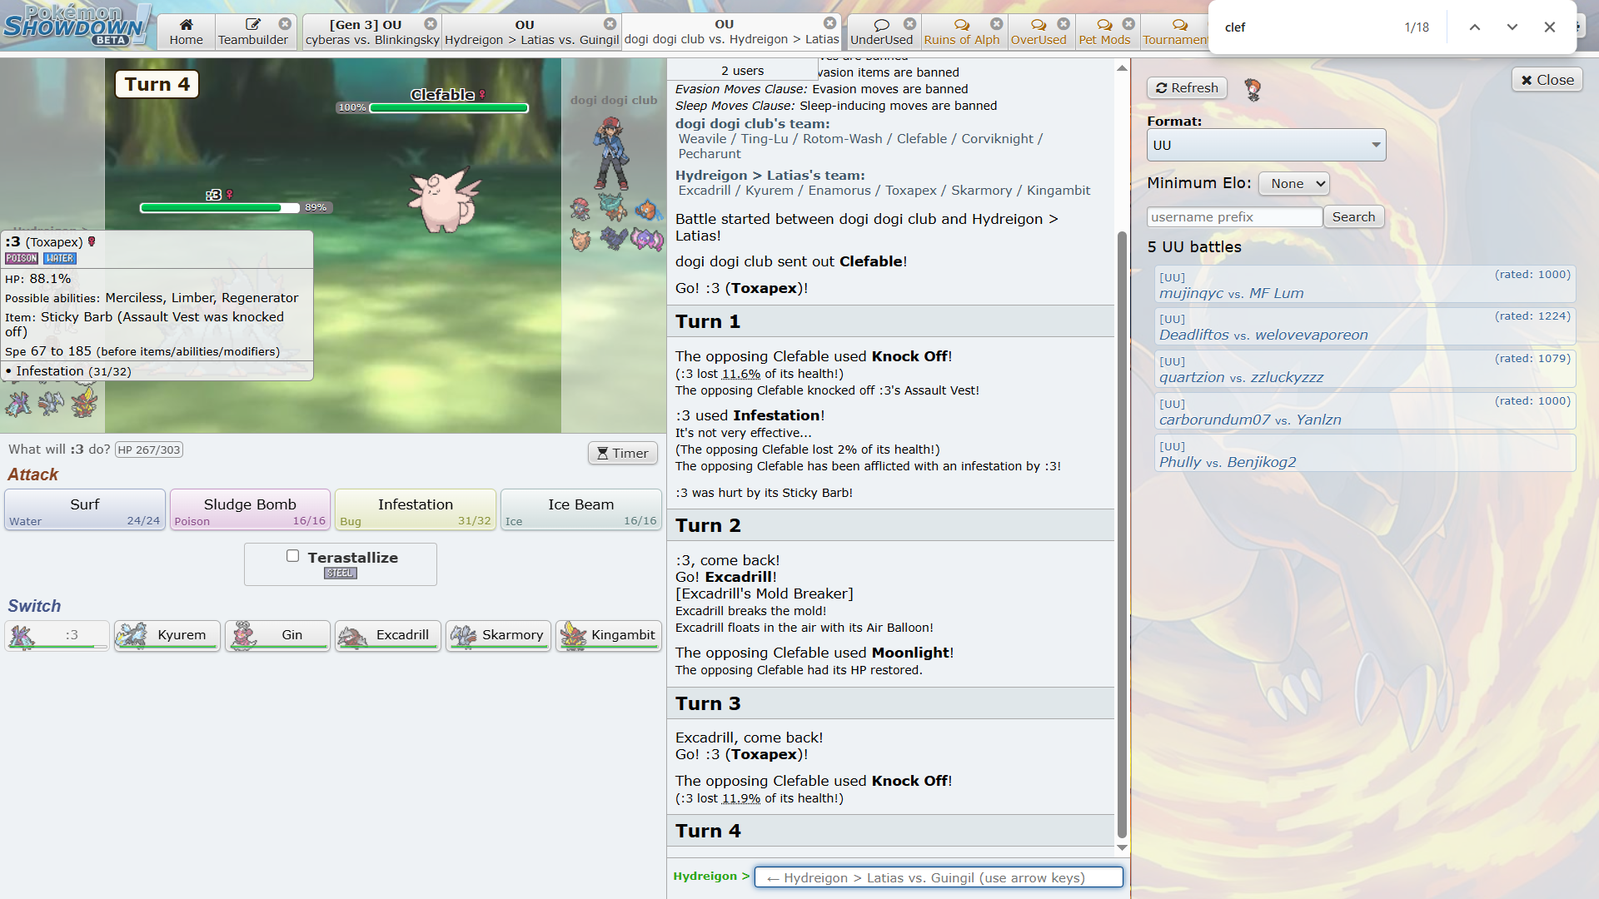Close the Pet Mods chat tab
The width and height of the screenshot is (1599, 899).
click(x=1128, y=24)
